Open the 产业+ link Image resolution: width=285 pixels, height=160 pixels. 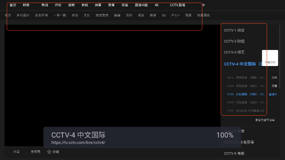[175, 15]
